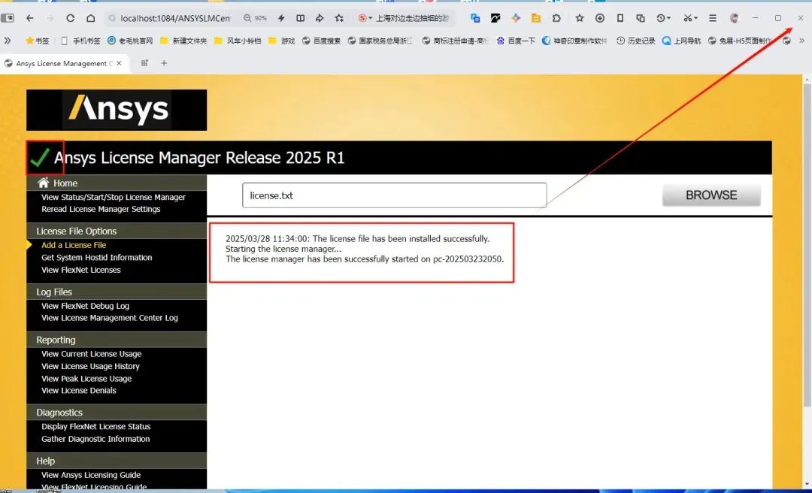The height and width of the screenshot is (493, 812).
Task: Click the translate extension icon
Action: [x=475, y=18]
